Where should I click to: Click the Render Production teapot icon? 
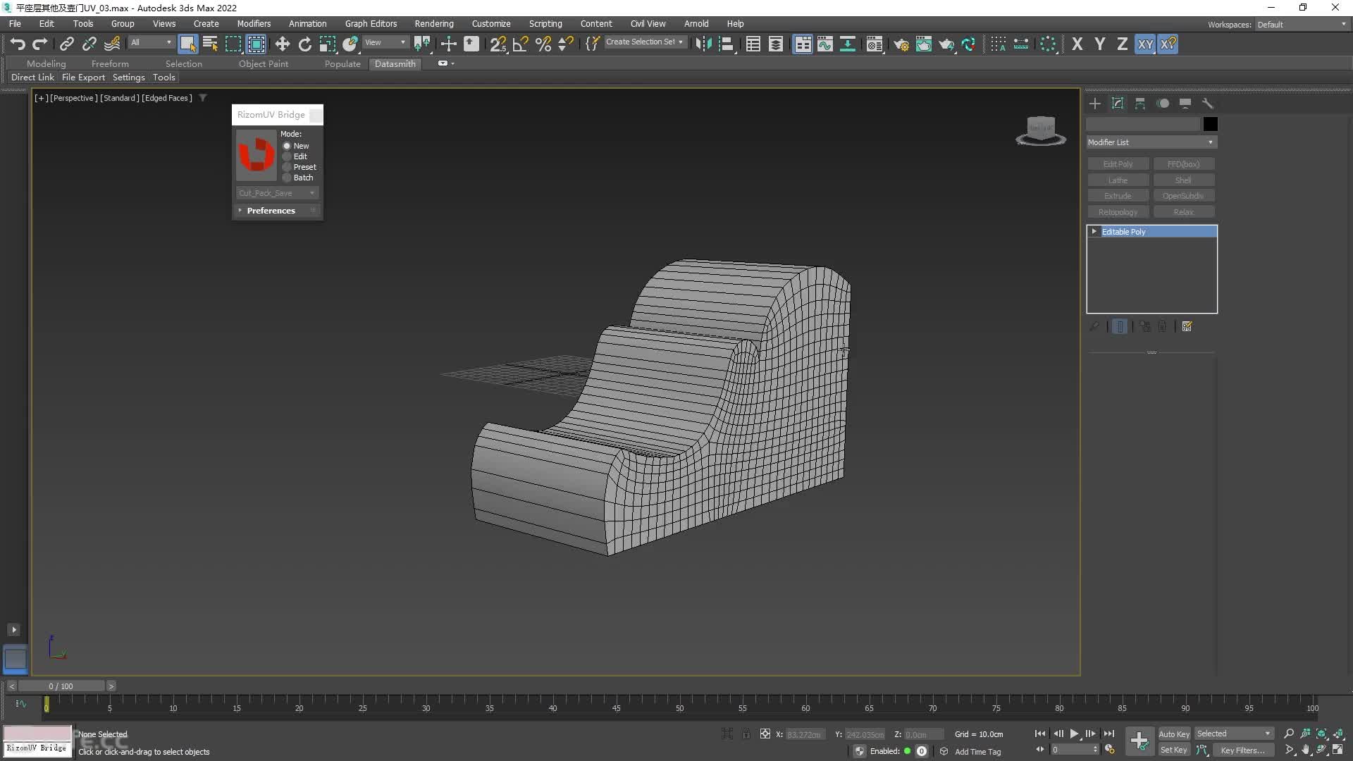946,44
